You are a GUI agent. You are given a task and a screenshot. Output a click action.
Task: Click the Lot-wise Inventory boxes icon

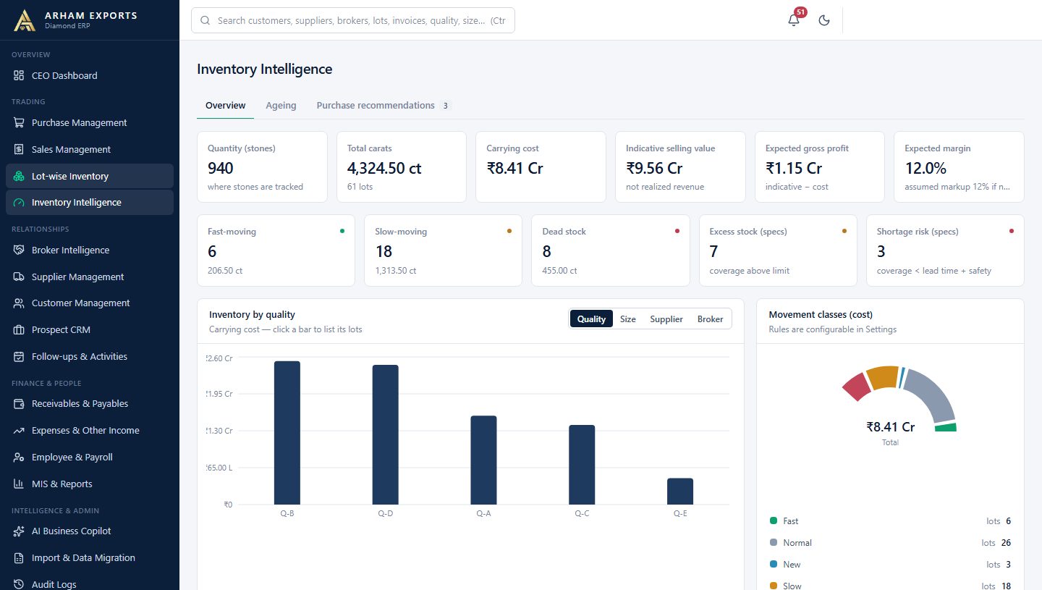tap(19, 176)
